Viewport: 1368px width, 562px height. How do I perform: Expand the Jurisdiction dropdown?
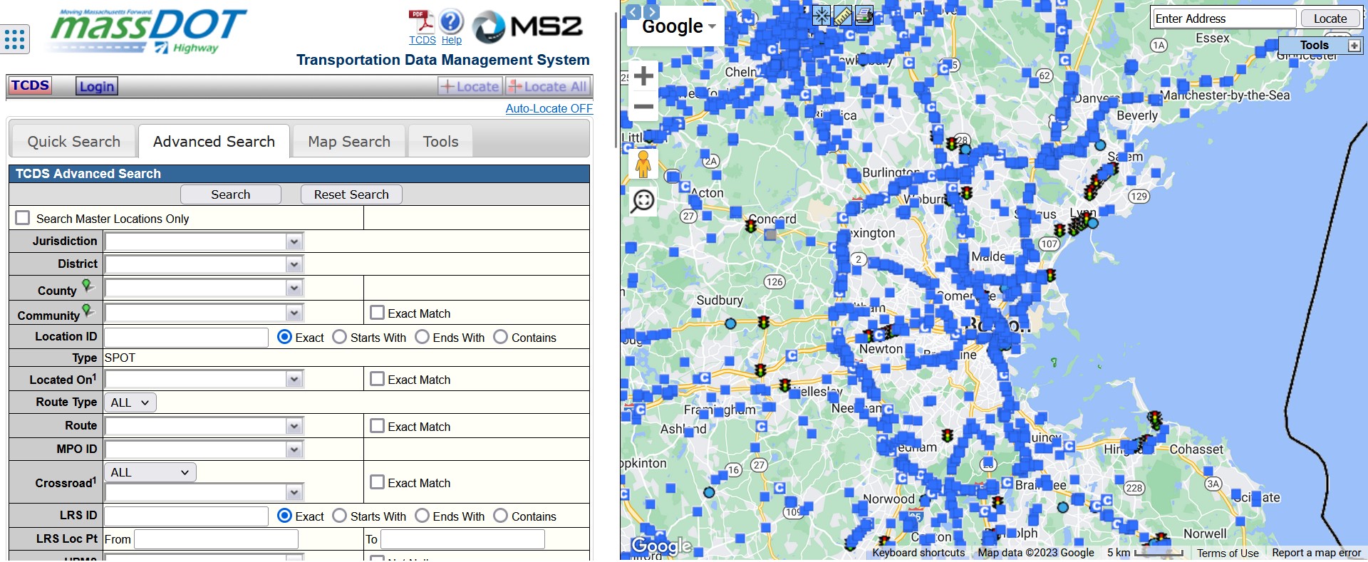point(294,242)
